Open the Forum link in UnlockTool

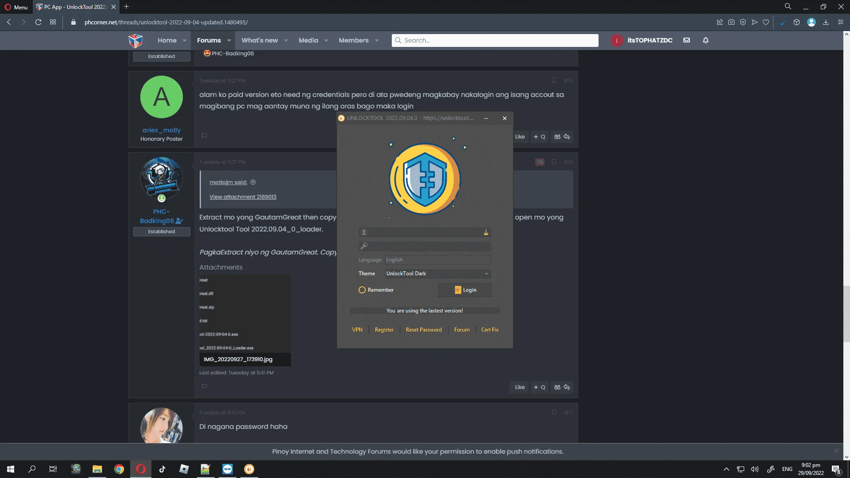pos(462,330)
